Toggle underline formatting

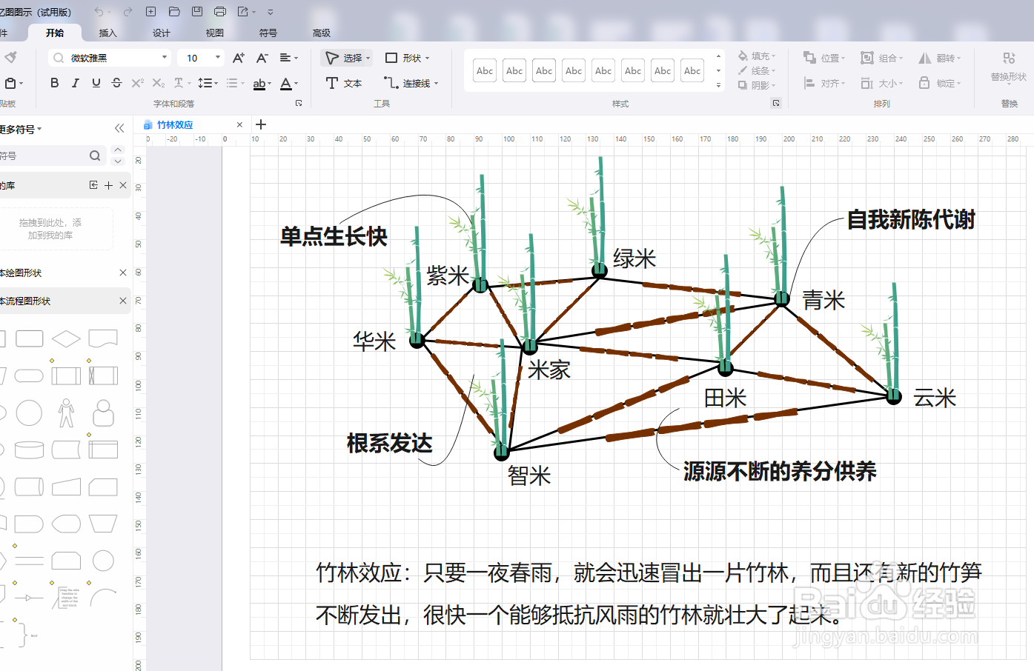(x=96, y=83)
